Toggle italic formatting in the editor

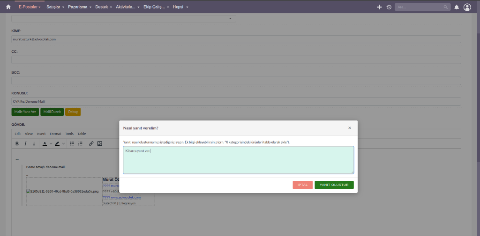point(25,143)
